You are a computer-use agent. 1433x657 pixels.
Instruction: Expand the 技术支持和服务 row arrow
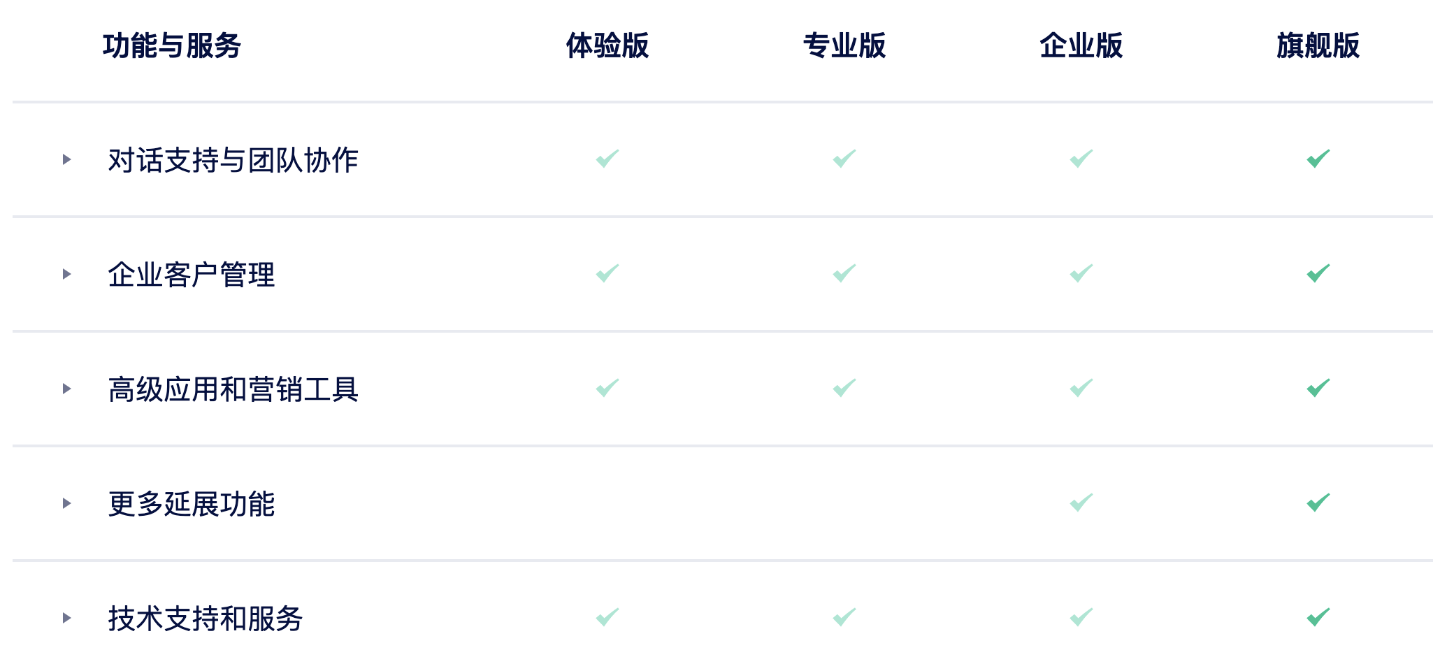tap(67, 618)
